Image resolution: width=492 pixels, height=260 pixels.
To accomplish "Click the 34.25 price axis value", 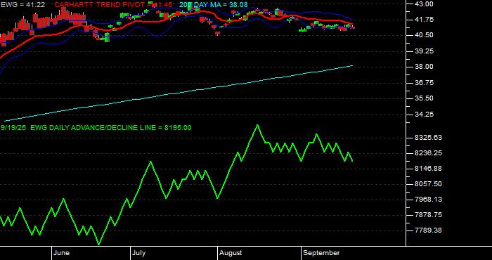I will pyautogui.click(x=424, y=114).
